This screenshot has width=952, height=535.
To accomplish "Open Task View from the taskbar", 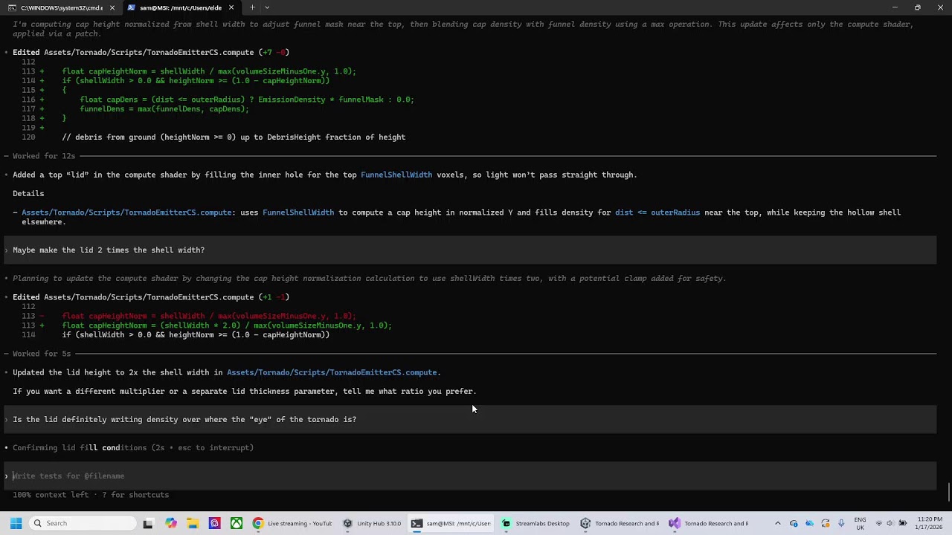I will coord(148,523).
